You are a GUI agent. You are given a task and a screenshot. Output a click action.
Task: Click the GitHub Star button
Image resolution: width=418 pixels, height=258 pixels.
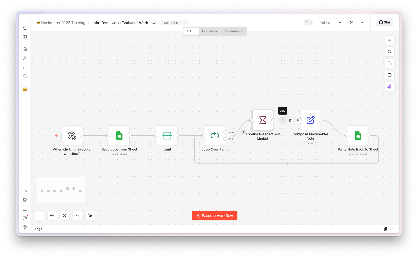385,22
